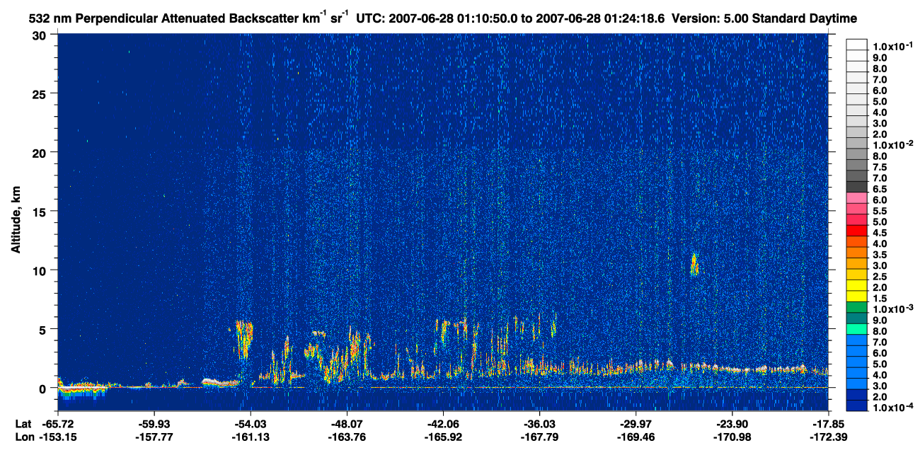Viewport: 920px width, 472px height.
Task: Click the altitude tick label 30
Action: pyautogui.click(x=41, y=35)
